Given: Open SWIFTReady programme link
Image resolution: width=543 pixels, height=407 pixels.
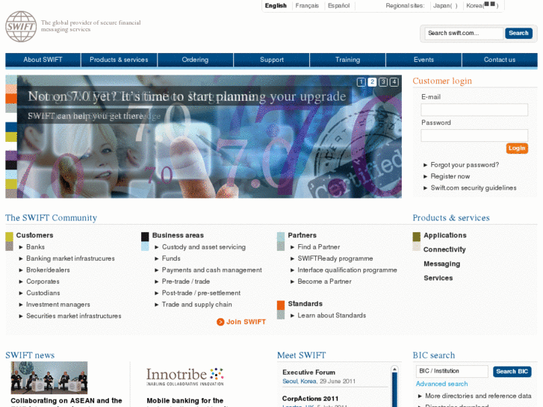Looking at the screenshot, I should 335,258.
